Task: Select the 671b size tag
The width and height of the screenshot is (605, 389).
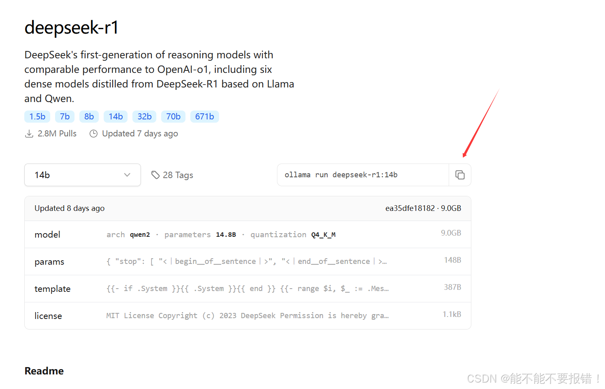Action: click(205, 116)
